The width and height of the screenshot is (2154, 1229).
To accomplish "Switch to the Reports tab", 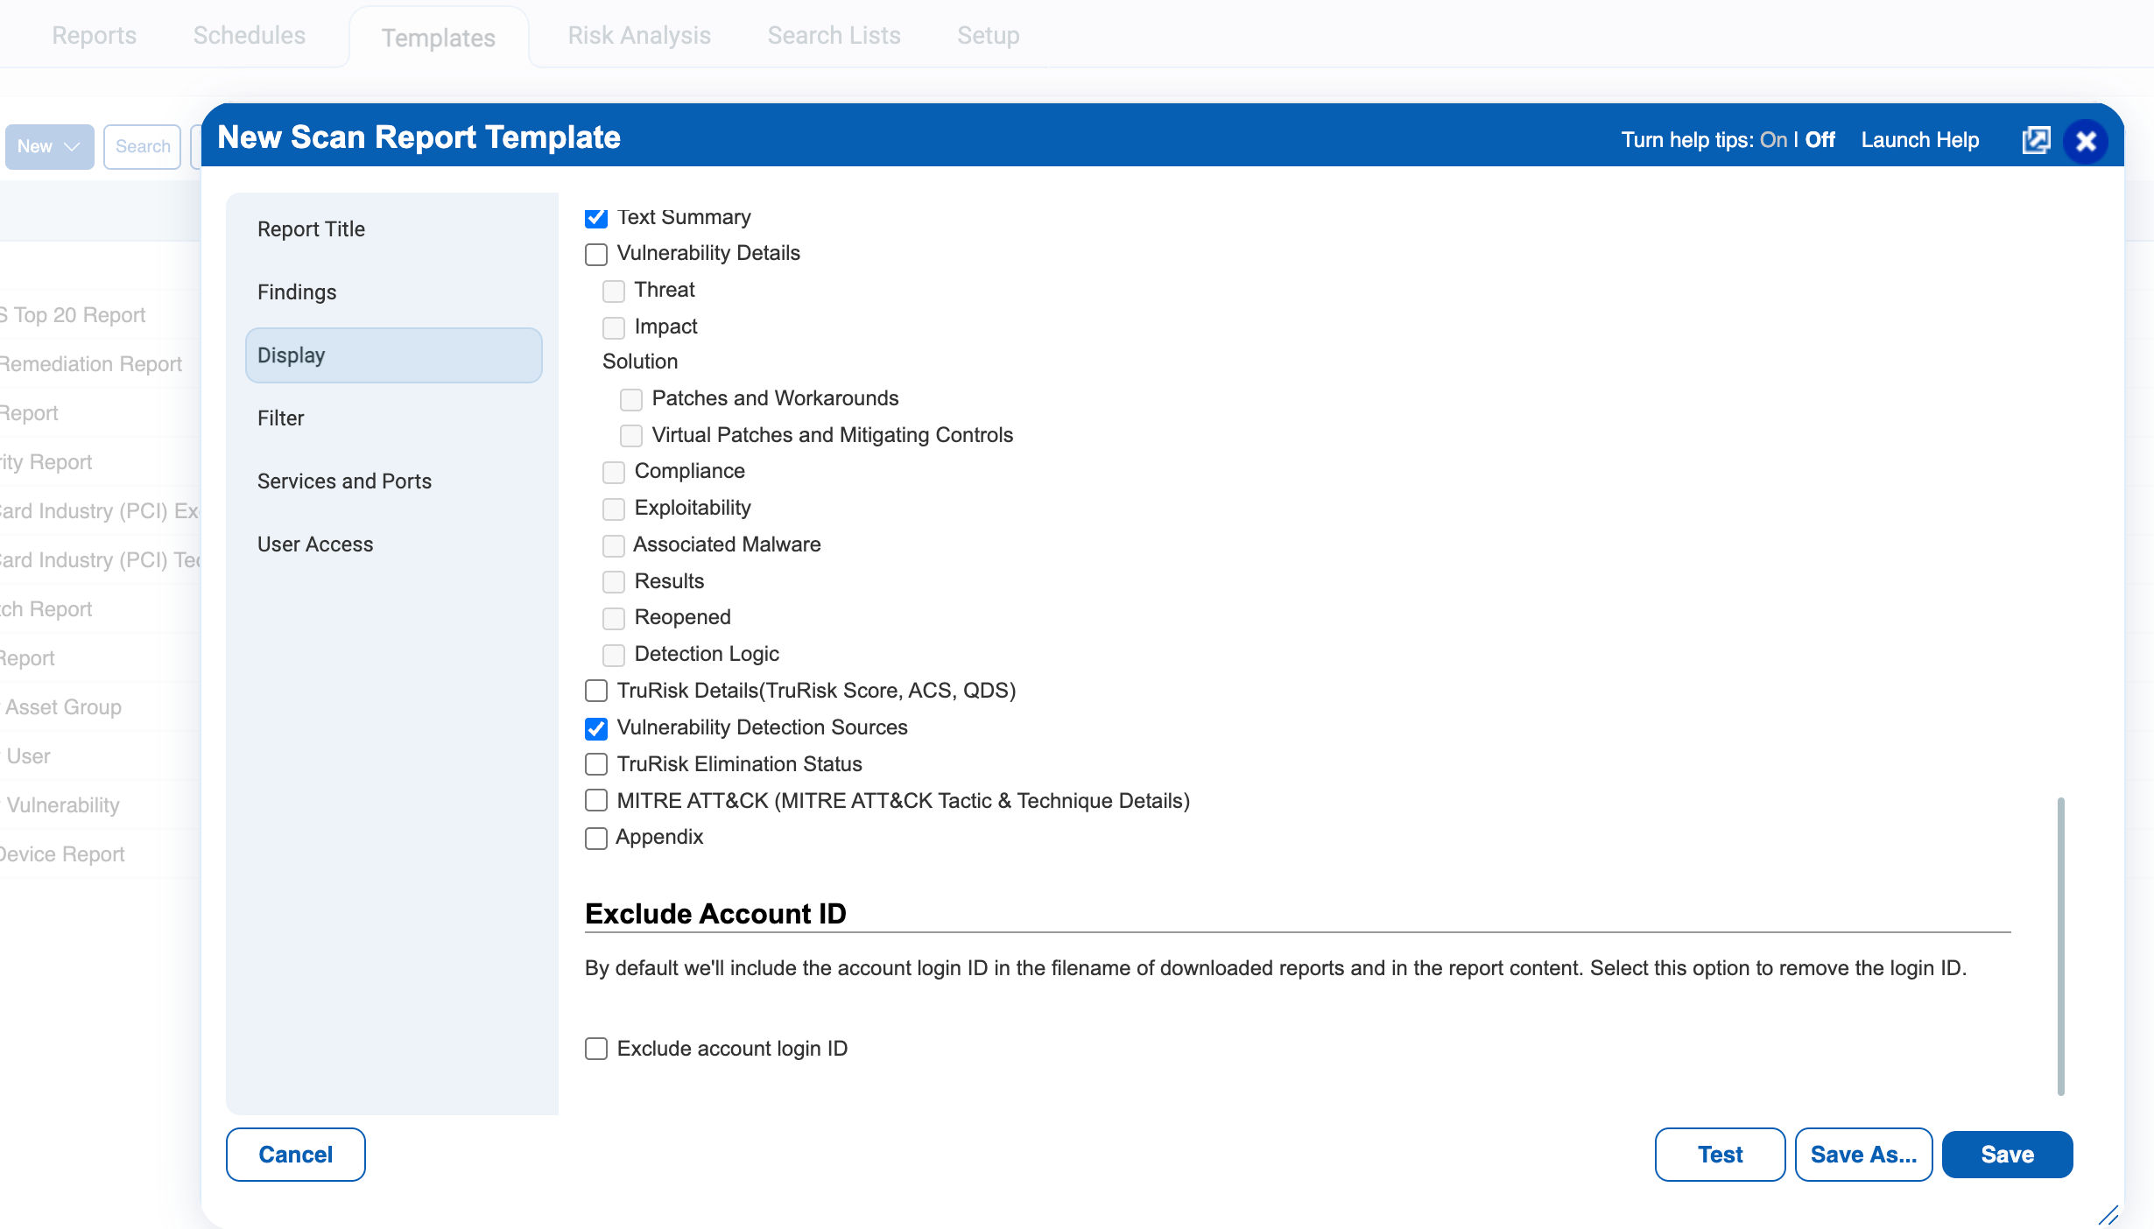I will pos(95,35).
